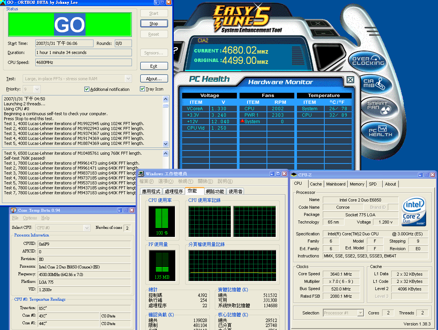
Task: Close the Hardware Monitor panel with X
Action: 350,80
